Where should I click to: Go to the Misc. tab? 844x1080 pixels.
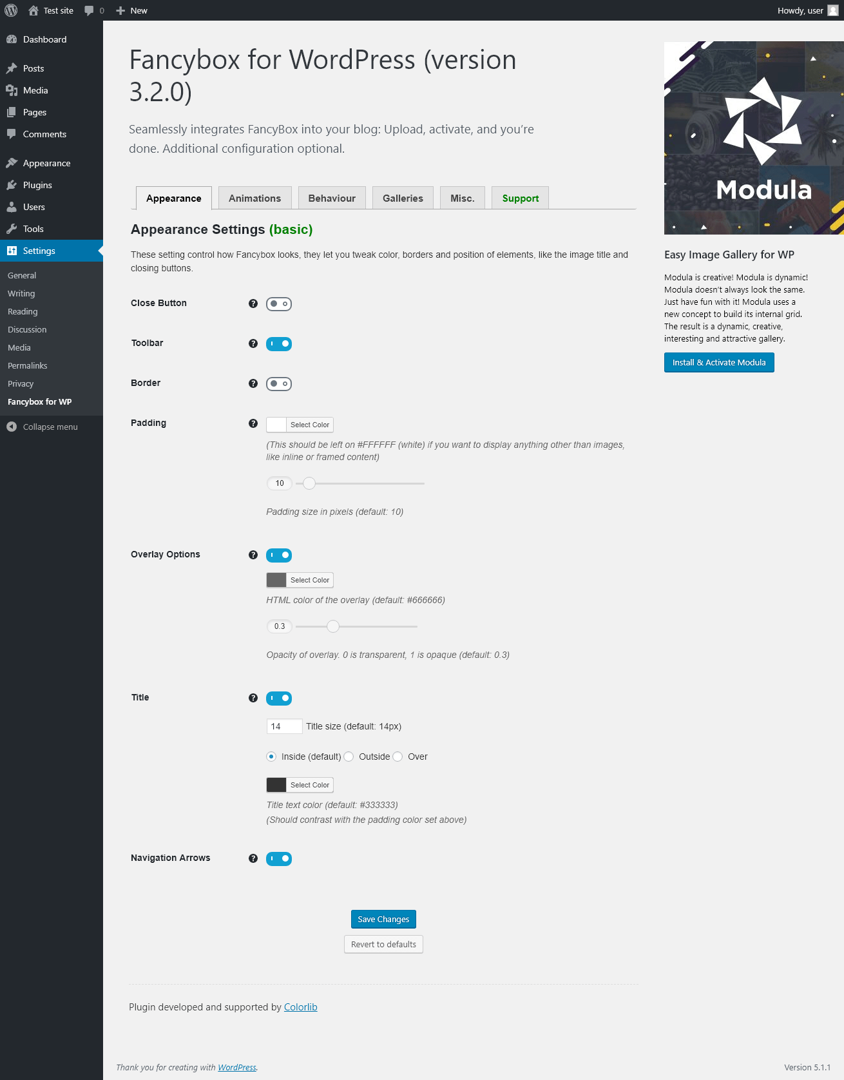coord(463,198)
